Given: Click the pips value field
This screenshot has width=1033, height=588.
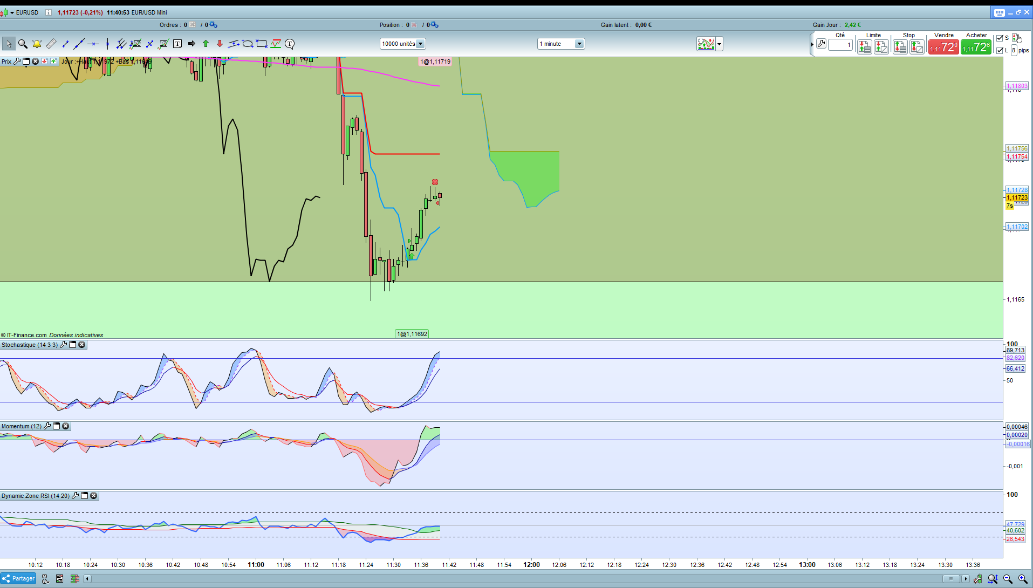Looking at the screenshot, I should (x=1014, y=50).
